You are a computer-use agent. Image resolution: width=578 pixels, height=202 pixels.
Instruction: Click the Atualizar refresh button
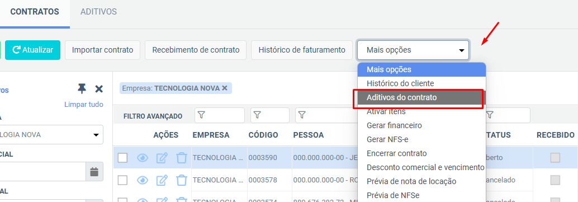[32, 50]
